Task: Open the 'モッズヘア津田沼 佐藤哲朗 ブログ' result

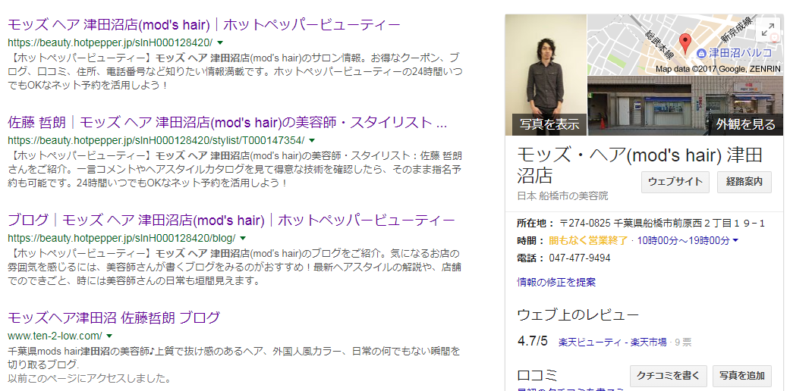Action: [x=114, y=317]
